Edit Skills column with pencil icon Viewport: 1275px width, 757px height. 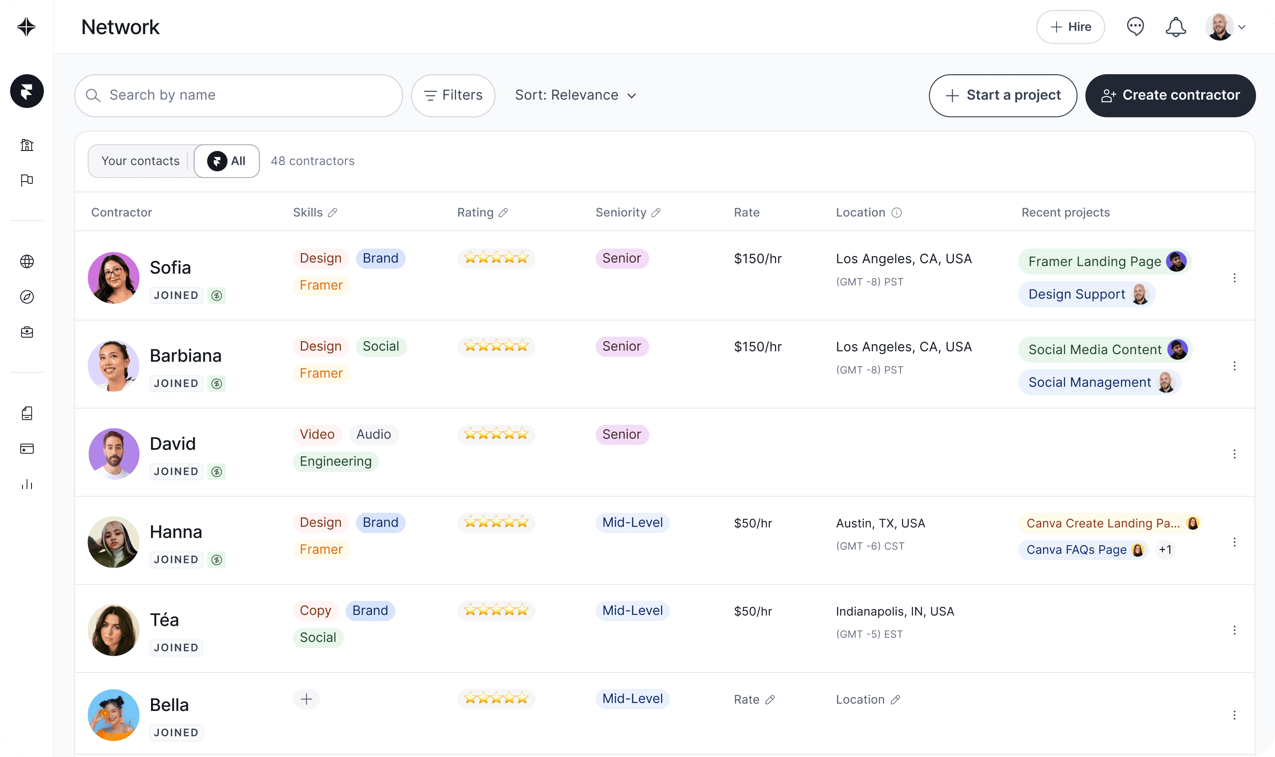333,213
